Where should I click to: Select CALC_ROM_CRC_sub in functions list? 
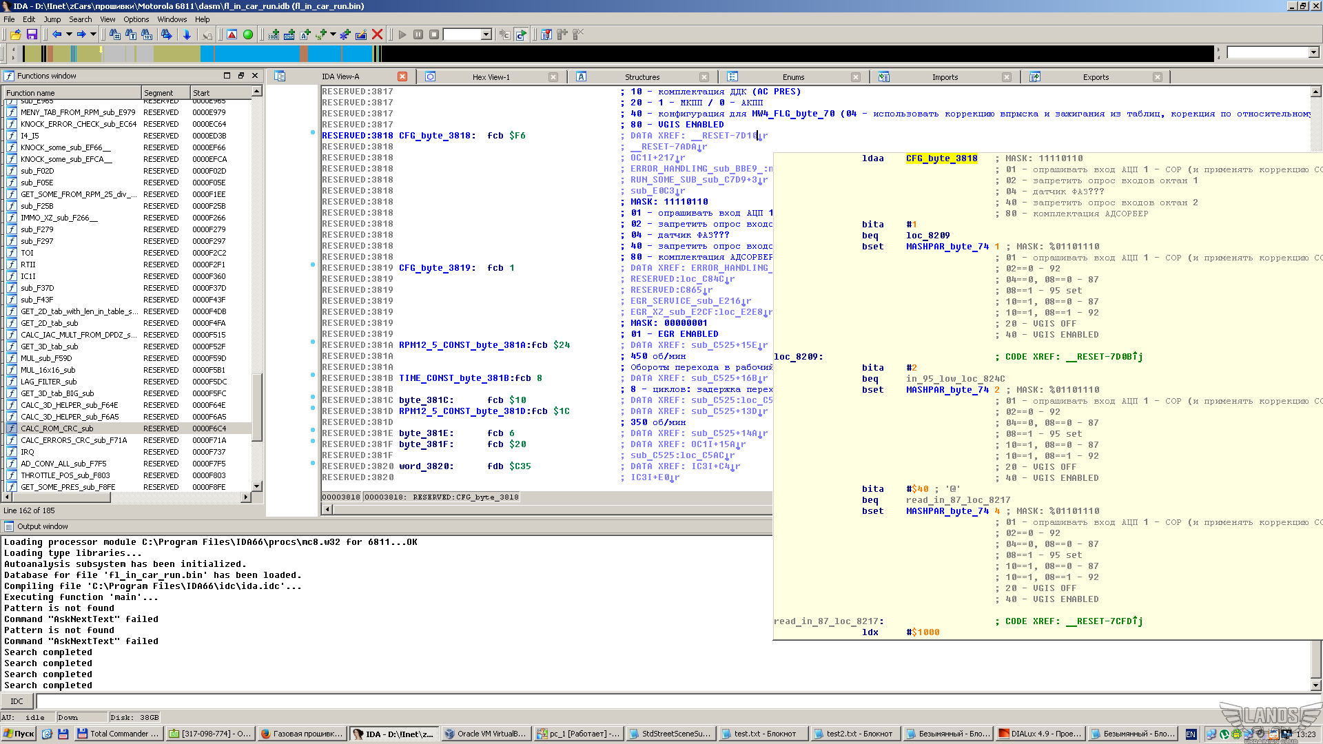click(57, 428)
